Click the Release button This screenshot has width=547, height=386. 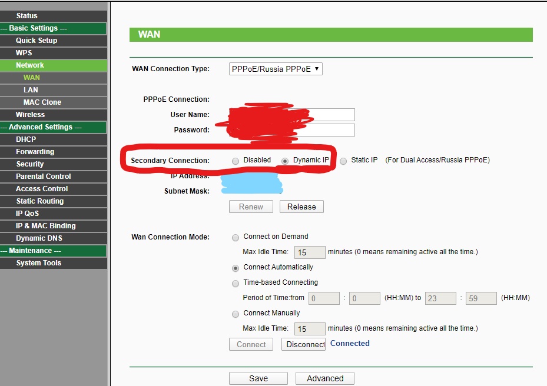(301, 207)
